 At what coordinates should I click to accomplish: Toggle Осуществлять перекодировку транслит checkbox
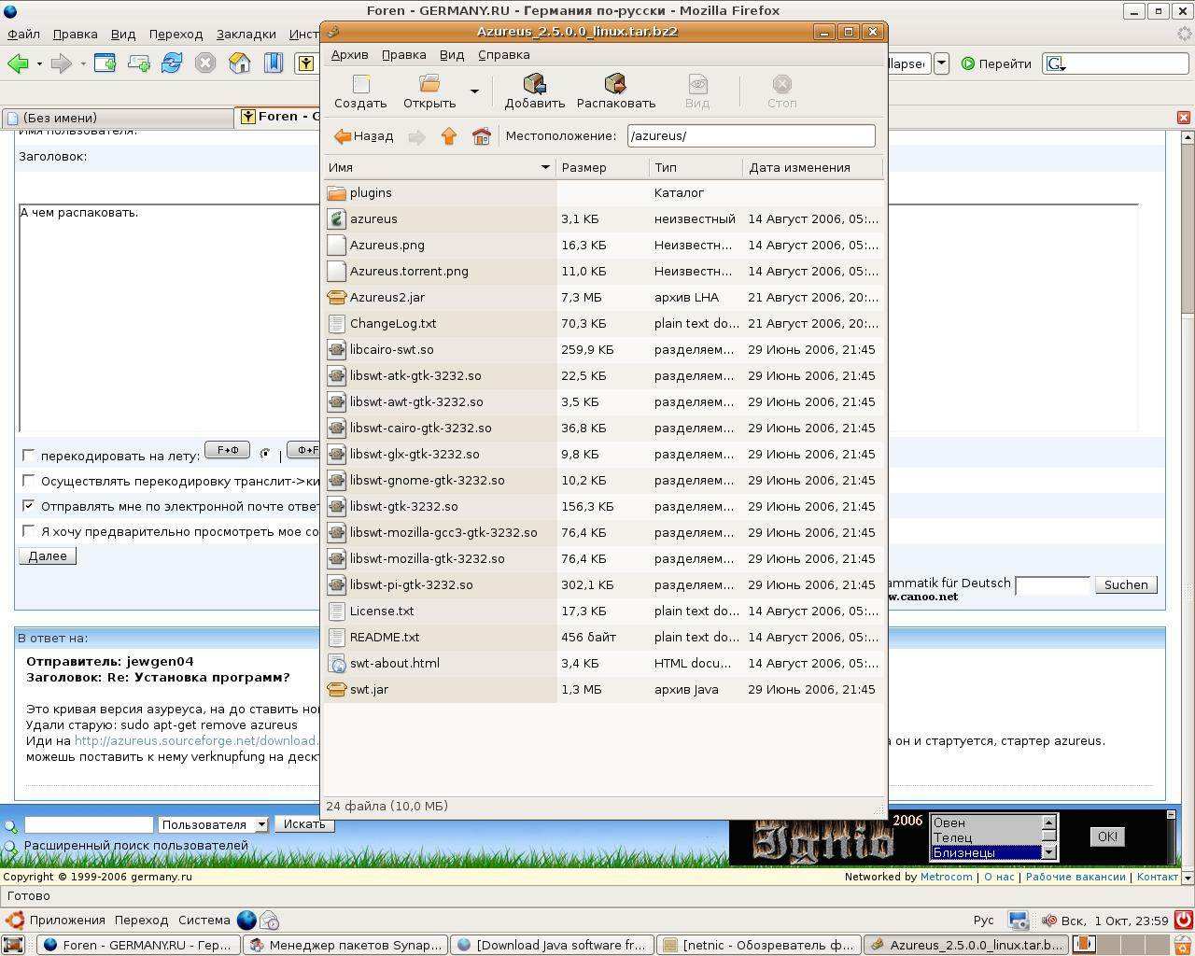[x=29, y=480]
